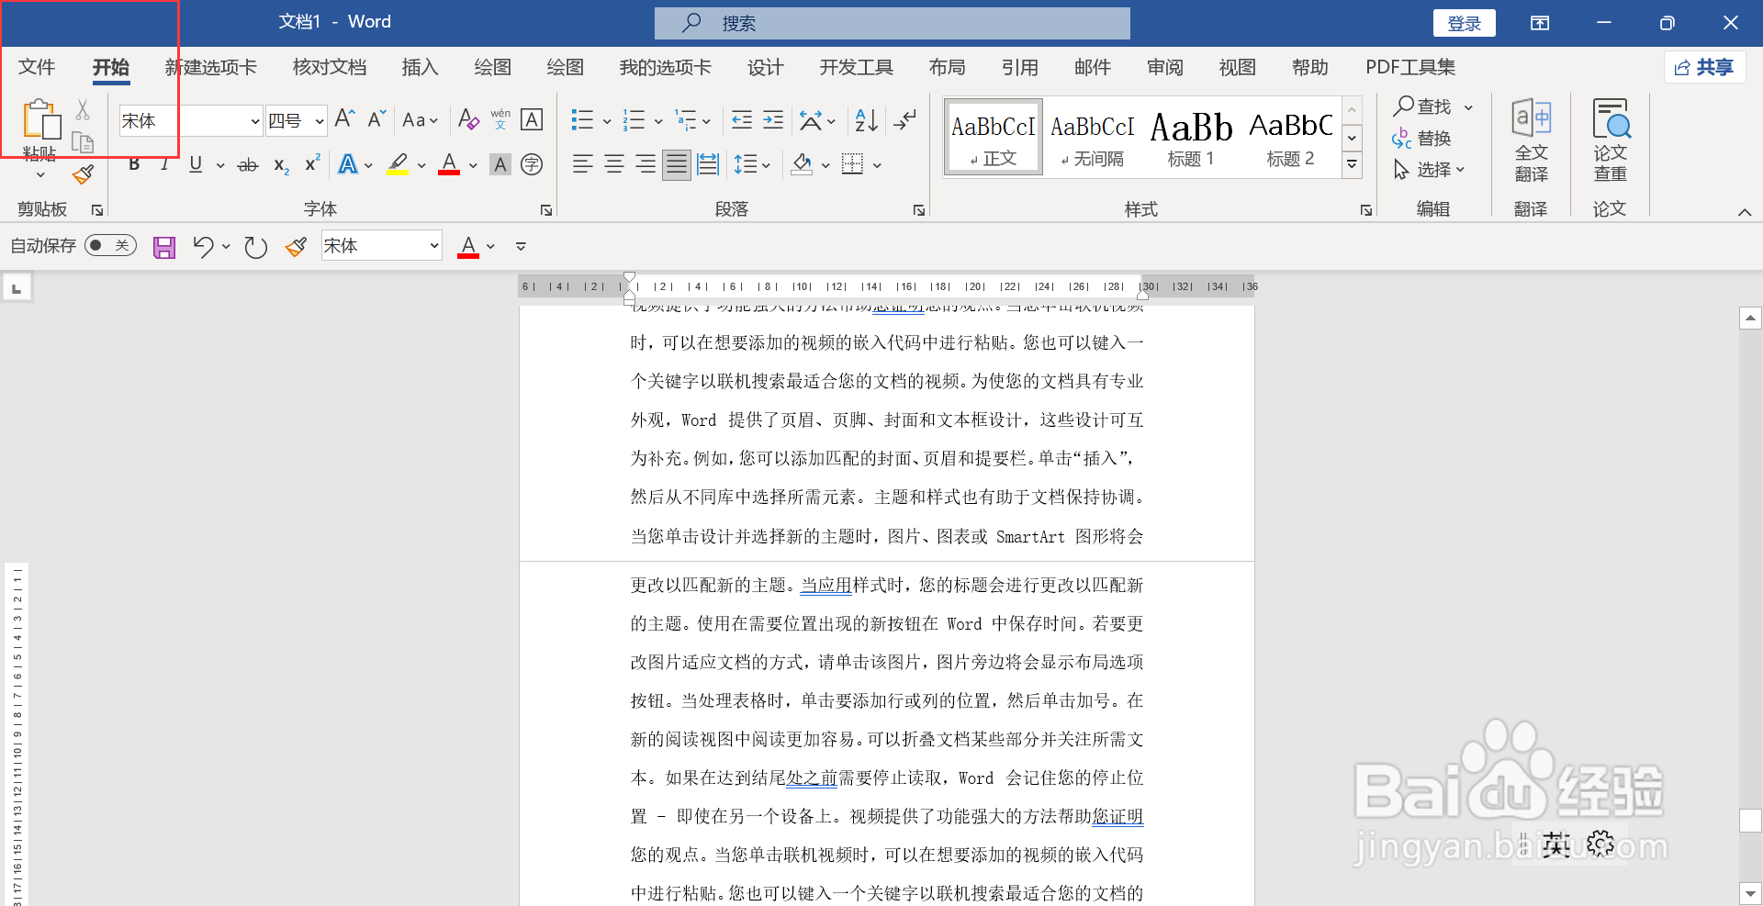Open quick access toolbar font dropdown
Screen dimensions: 1763x906
[x=434, y=246]
